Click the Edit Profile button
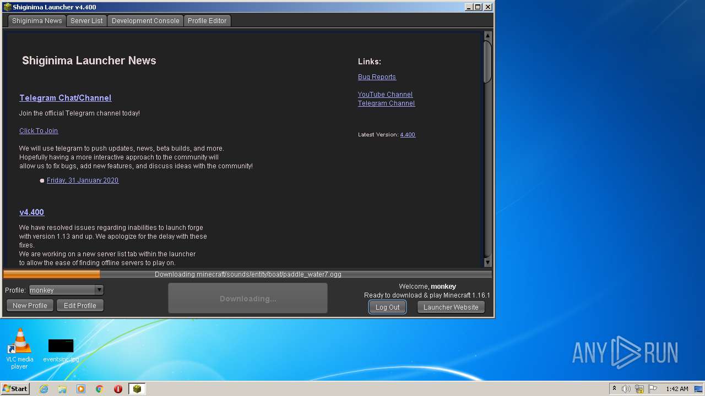 80,306
